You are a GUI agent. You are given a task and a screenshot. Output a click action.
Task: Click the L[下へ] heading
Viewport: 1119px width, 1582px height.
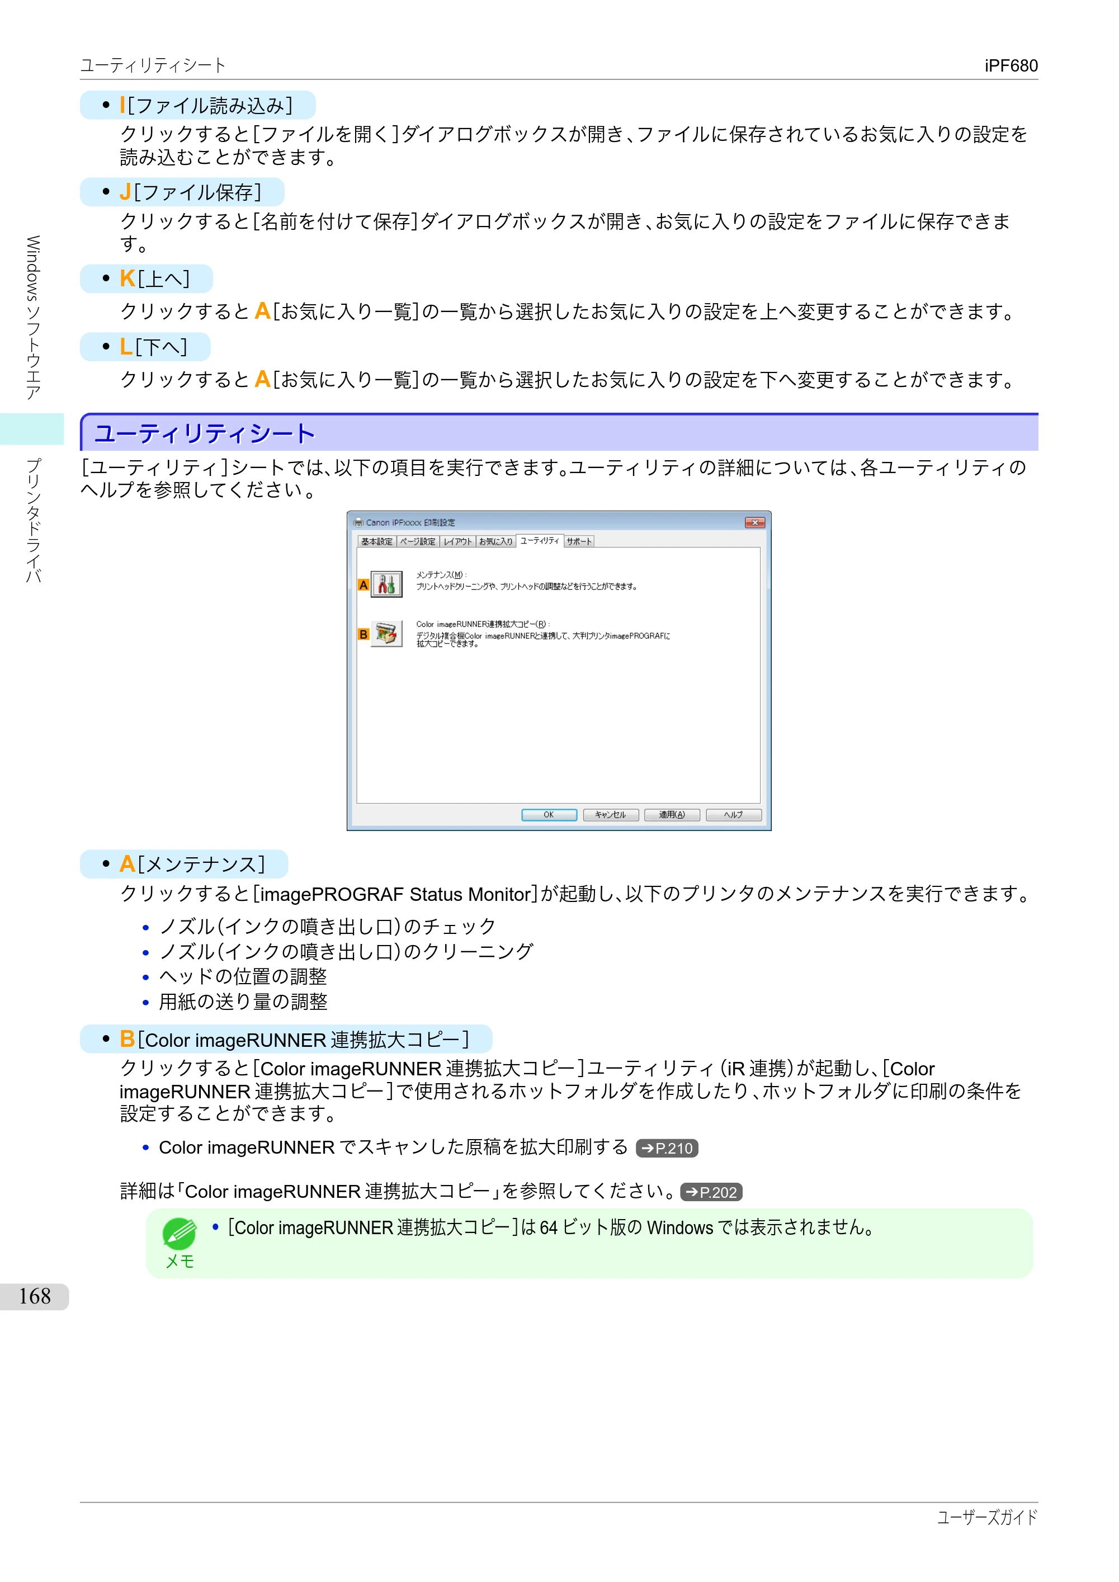(x=153, y=347)
